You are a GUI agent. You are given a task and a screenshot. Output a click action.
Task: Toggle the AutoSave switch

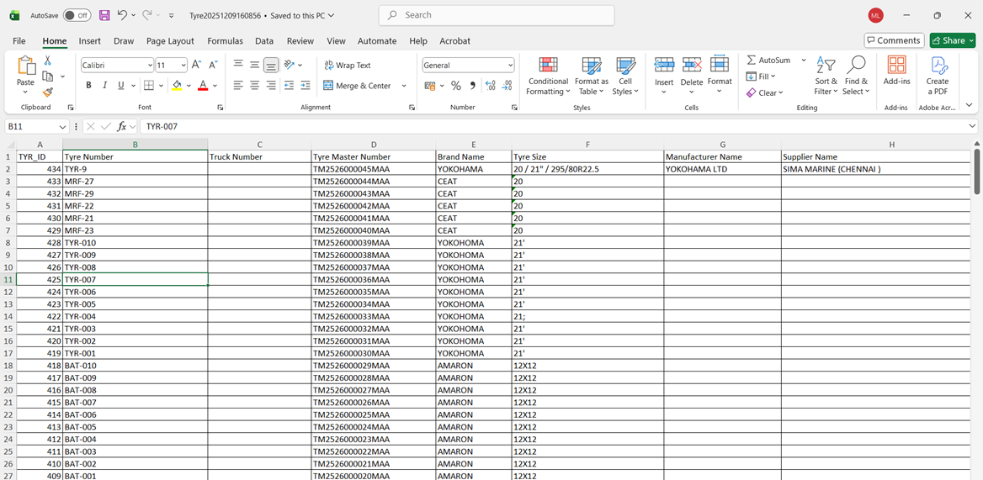tap(77, 15)
